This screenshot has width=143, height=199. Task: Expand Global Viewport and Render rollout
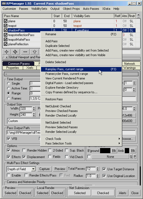(7, 57)
